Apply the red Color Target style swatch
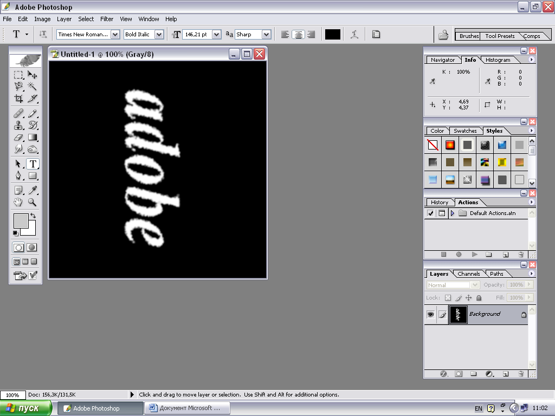The width and height of the screenshot is (555, 416). click(450, 145)
